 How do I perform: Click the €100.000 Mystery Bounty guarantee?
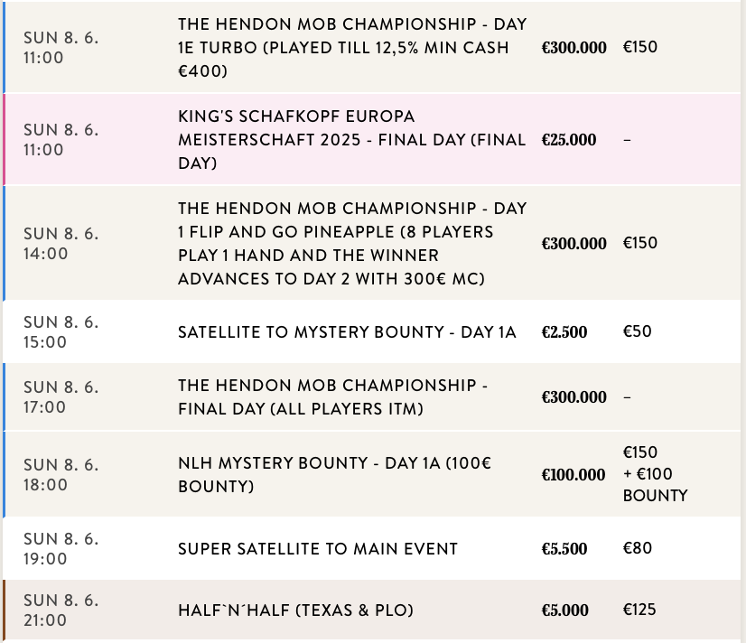pyautogui.click(x=573, y=474)
